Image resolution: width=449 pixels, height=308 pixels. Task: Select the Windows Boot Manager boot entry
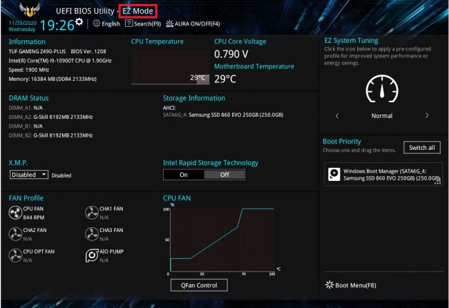[383, 175]
